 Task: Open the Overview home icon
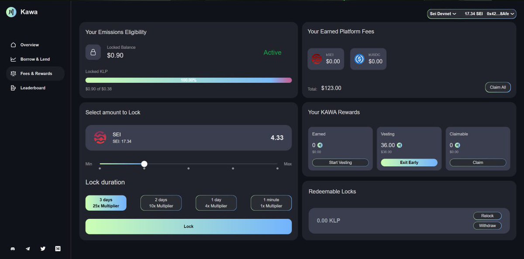tap(13, 45)
